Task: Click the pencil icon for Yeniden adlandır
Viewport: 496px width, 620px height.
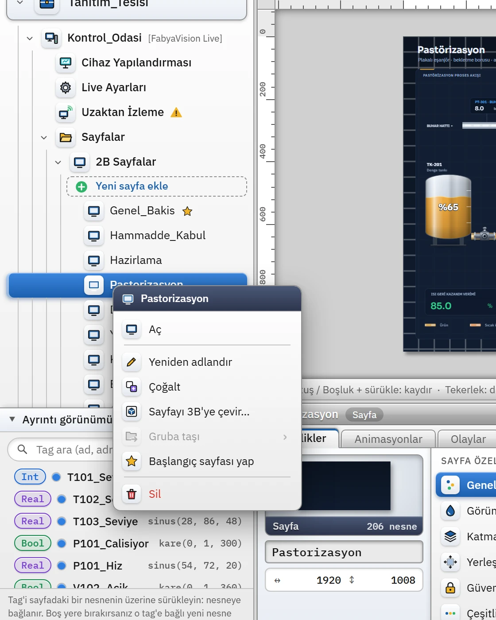Action: click(132, 362)
